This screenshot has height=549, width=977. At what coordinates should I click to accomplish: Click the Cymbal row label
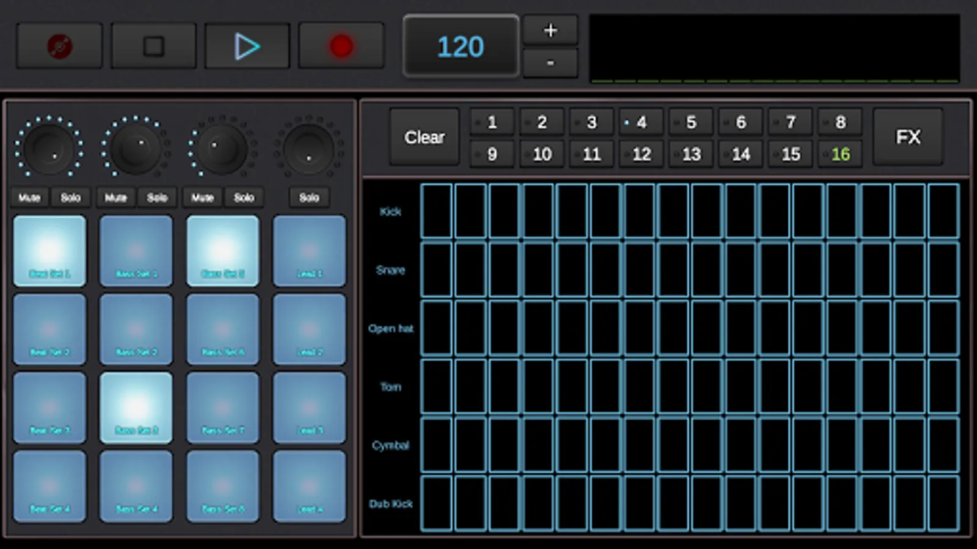[391, 445]
